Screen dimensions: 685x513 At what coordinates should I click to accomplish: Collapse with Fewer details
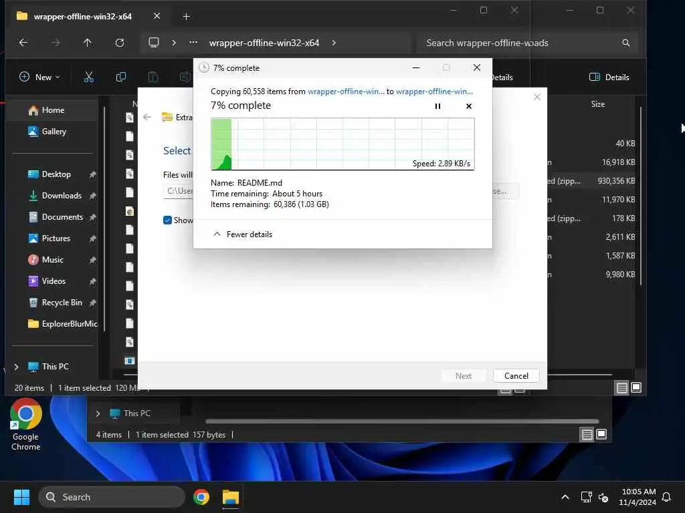click(x=242, y=234)
